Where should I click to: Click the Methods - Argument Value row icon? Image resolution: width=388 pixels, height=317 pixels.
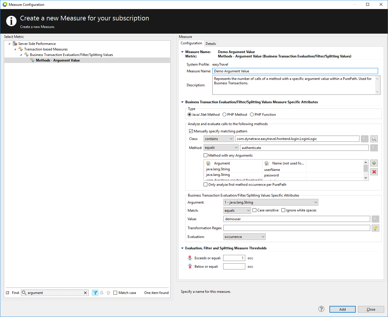(x=32, y=60)
